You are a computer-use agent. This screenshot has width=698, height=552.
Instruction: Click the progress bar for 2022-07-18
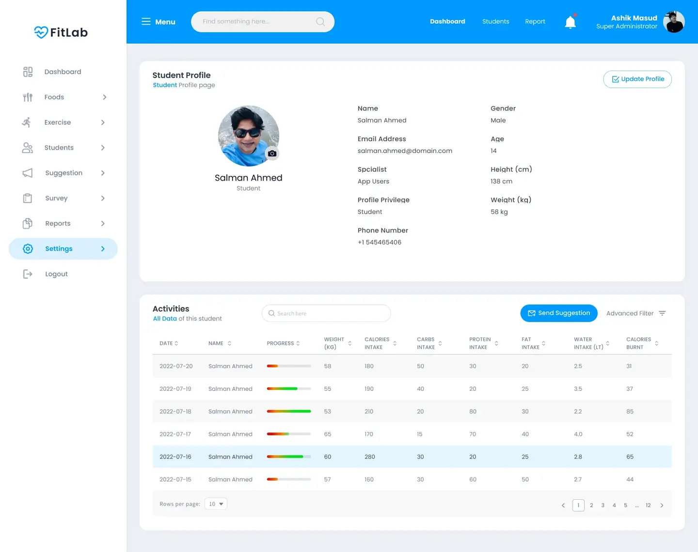click(289, 412)
